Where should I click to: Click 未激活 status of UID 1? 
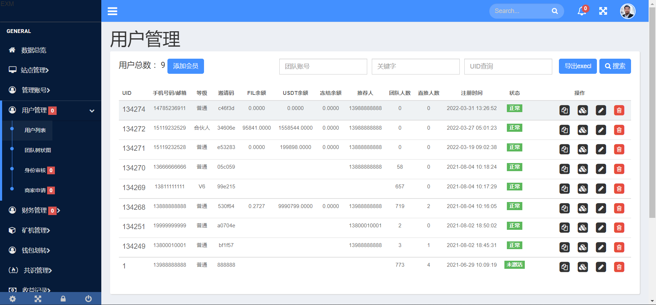[515, 265]
